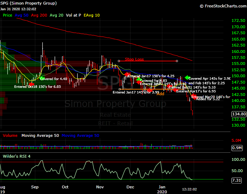The width and height of the screenshot is (247, 194).
Task: Click the green arrow beside Covered for 4.40
Action: [42, 78]
